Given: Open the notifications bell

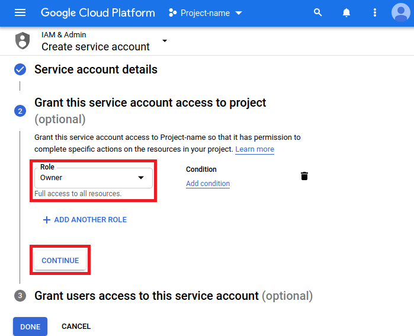Looking at the screenshot, I should (x=346, y=12).
